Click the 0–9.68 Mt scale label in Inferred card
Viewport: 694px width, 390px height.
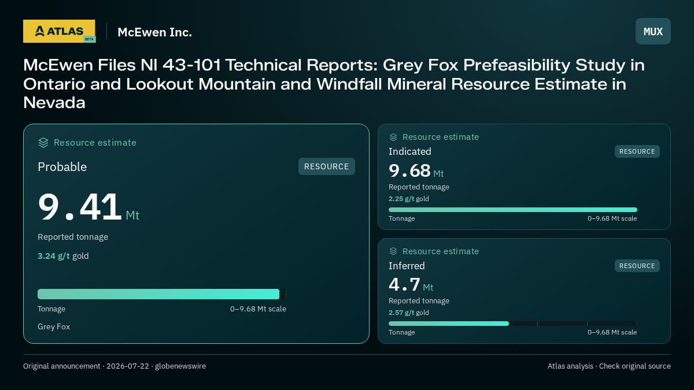pyautogui.click(x=612, y=332)
